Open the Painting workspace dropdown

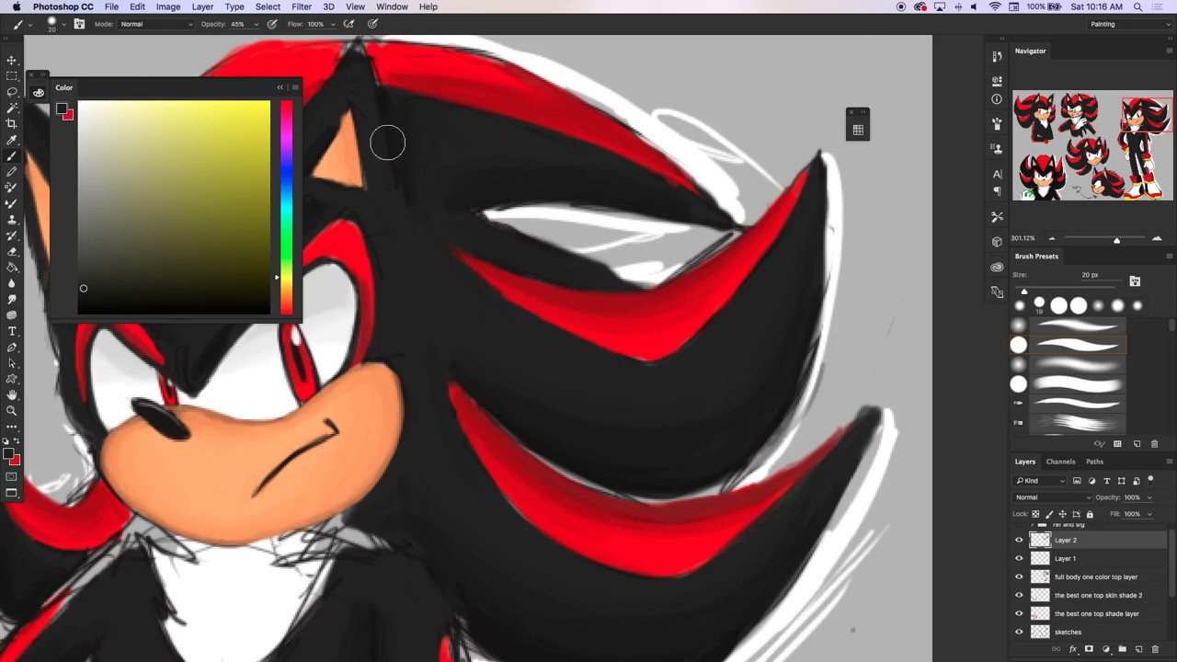1130,24
